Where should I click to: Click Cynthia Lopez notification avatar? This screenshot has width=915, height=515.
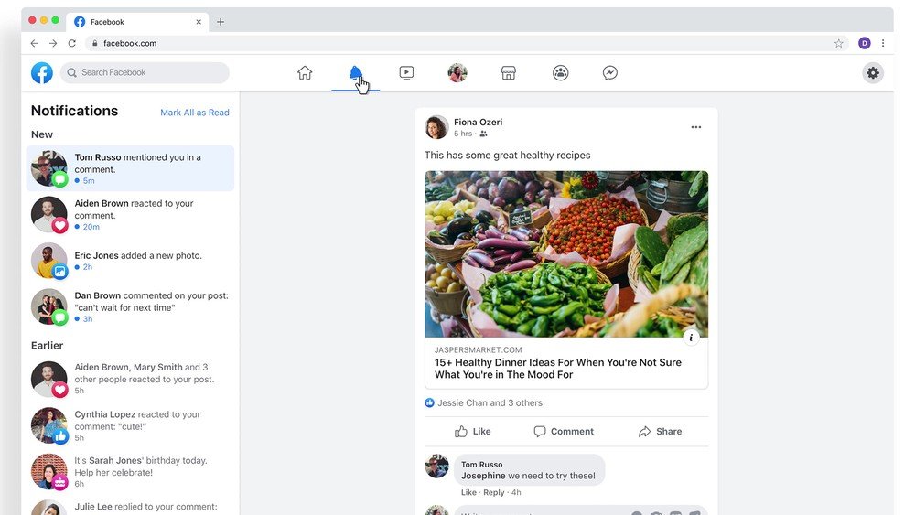point(49,425)
